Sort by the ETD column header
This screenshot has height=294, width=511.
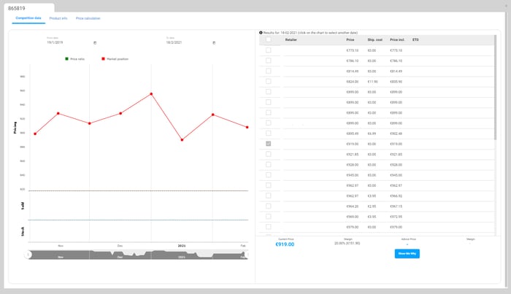(x=415, y=39)
